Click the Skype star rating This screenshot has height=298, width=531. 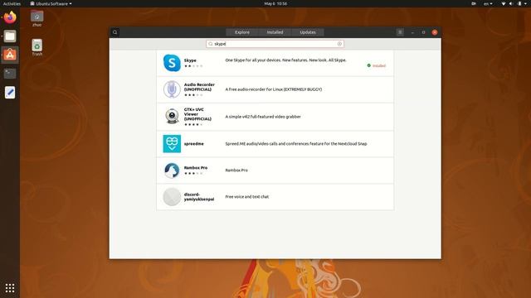tap(193, 66)
